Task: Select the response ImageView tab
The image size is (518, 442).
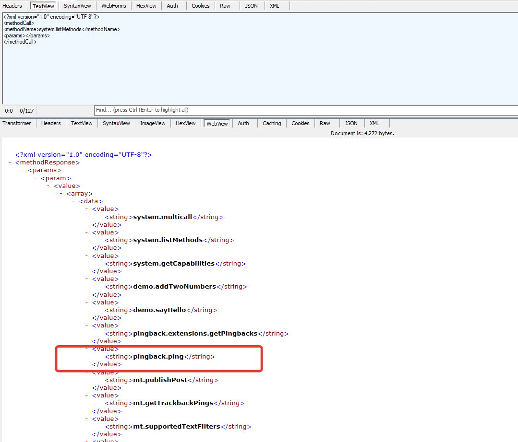Action: tap(153, 123)
